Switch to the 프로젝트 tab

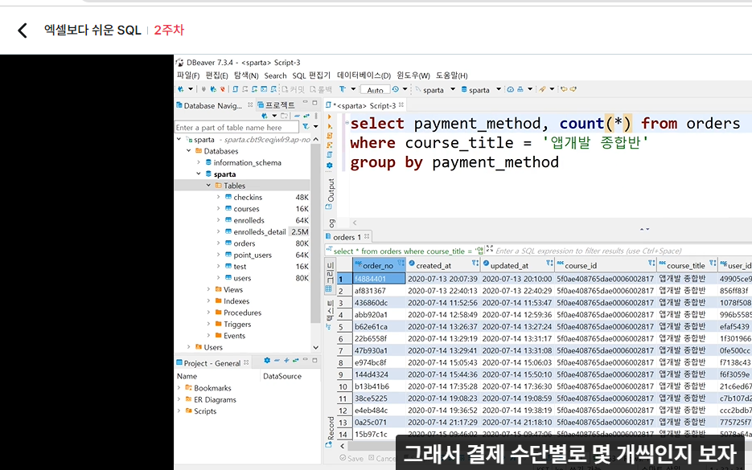pos(277,105)
